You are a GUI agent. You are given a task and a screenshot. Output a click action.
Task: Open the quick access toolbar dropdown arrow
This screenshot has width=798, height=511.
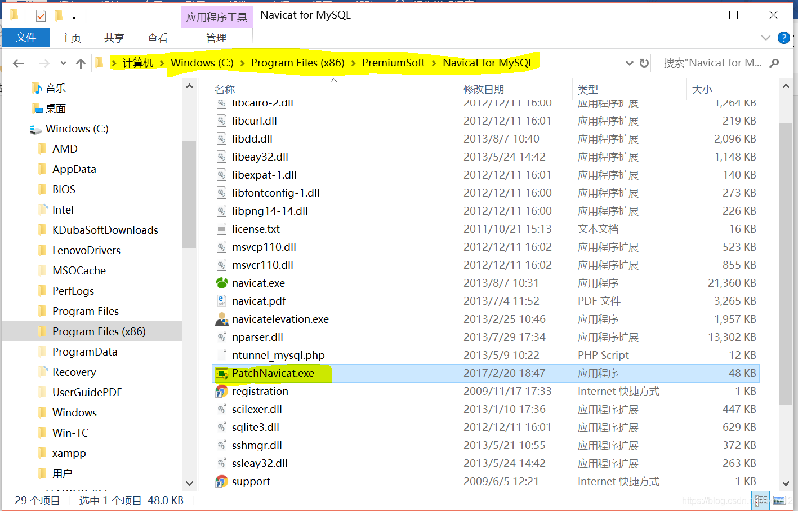pos(74,17)
